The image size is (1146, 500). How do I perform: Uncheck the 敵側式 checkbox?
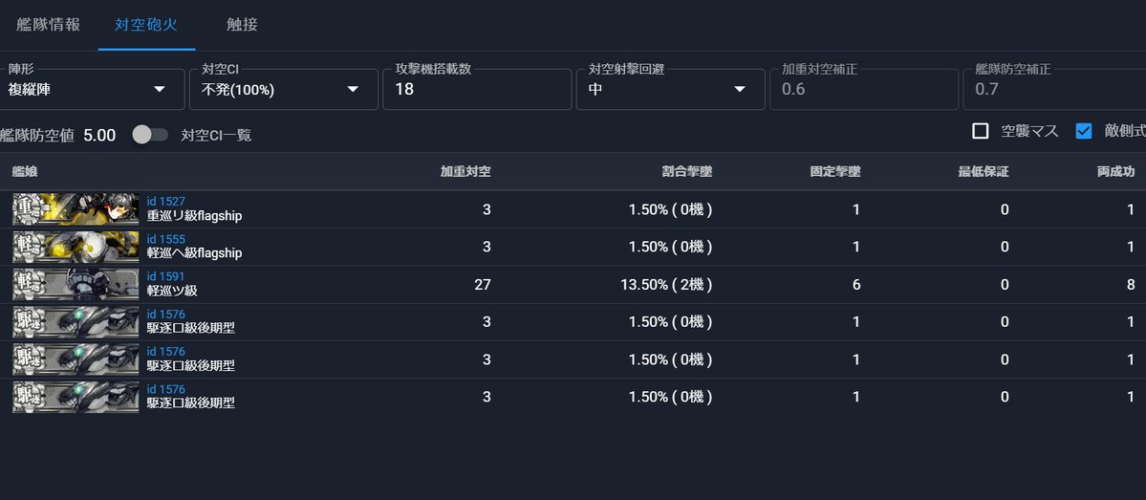click(x=1083, y=131)
